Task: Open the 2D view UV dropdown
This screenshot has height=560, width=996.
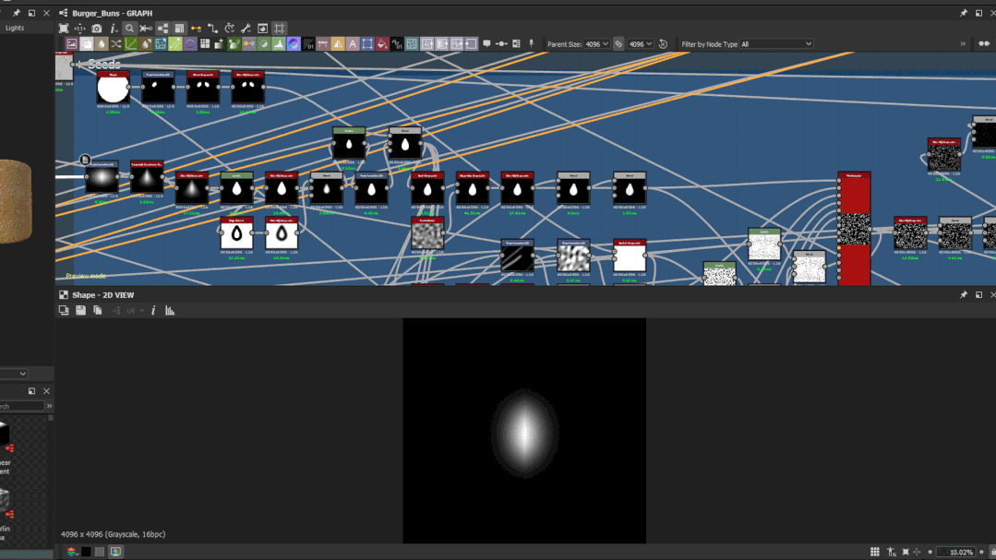Action: click(x=135, y=311)
